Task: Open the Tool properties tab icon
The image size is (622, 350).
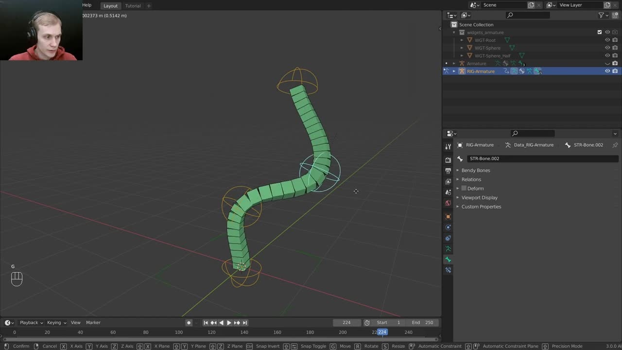Action: [448, 146]
